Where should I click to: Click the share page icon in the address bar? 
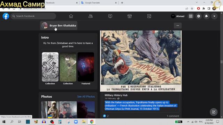[x=187, y=8]
